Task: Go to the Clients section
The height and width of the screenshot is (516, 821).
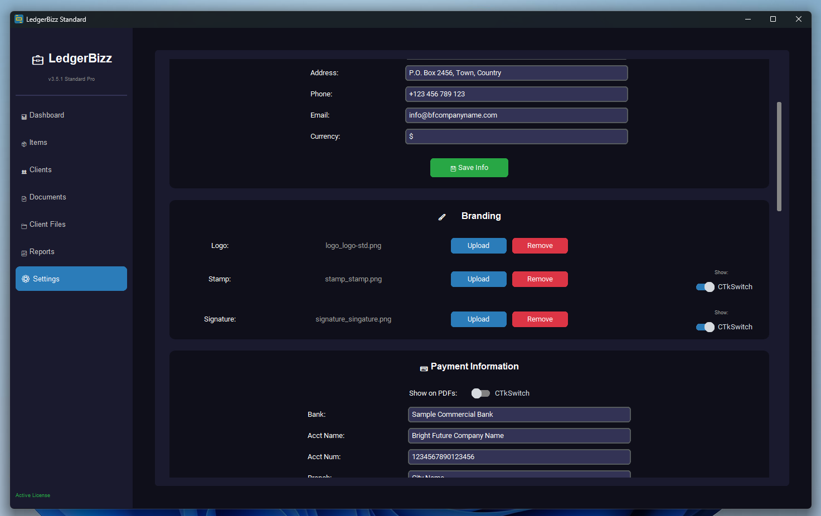Action: point(71,170)
